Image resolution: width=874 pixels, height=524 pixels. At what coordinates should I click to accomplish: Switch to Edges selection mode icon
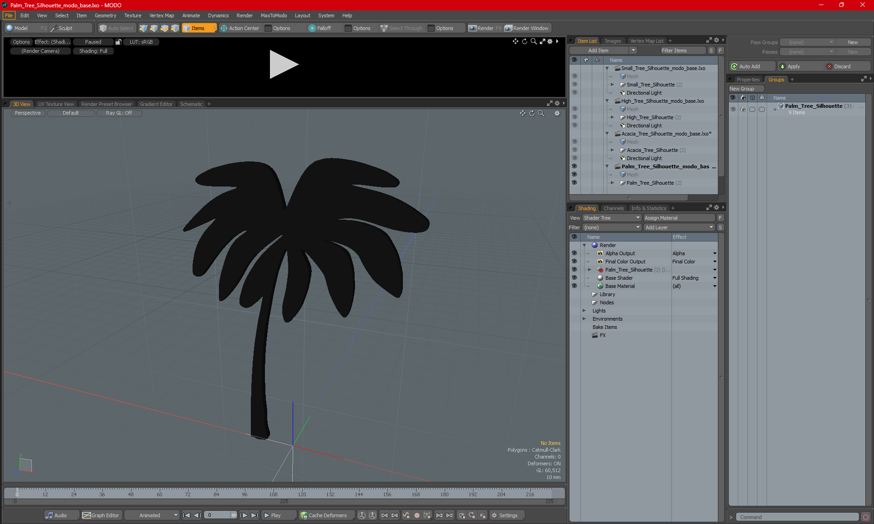click(x=154, y=28)
